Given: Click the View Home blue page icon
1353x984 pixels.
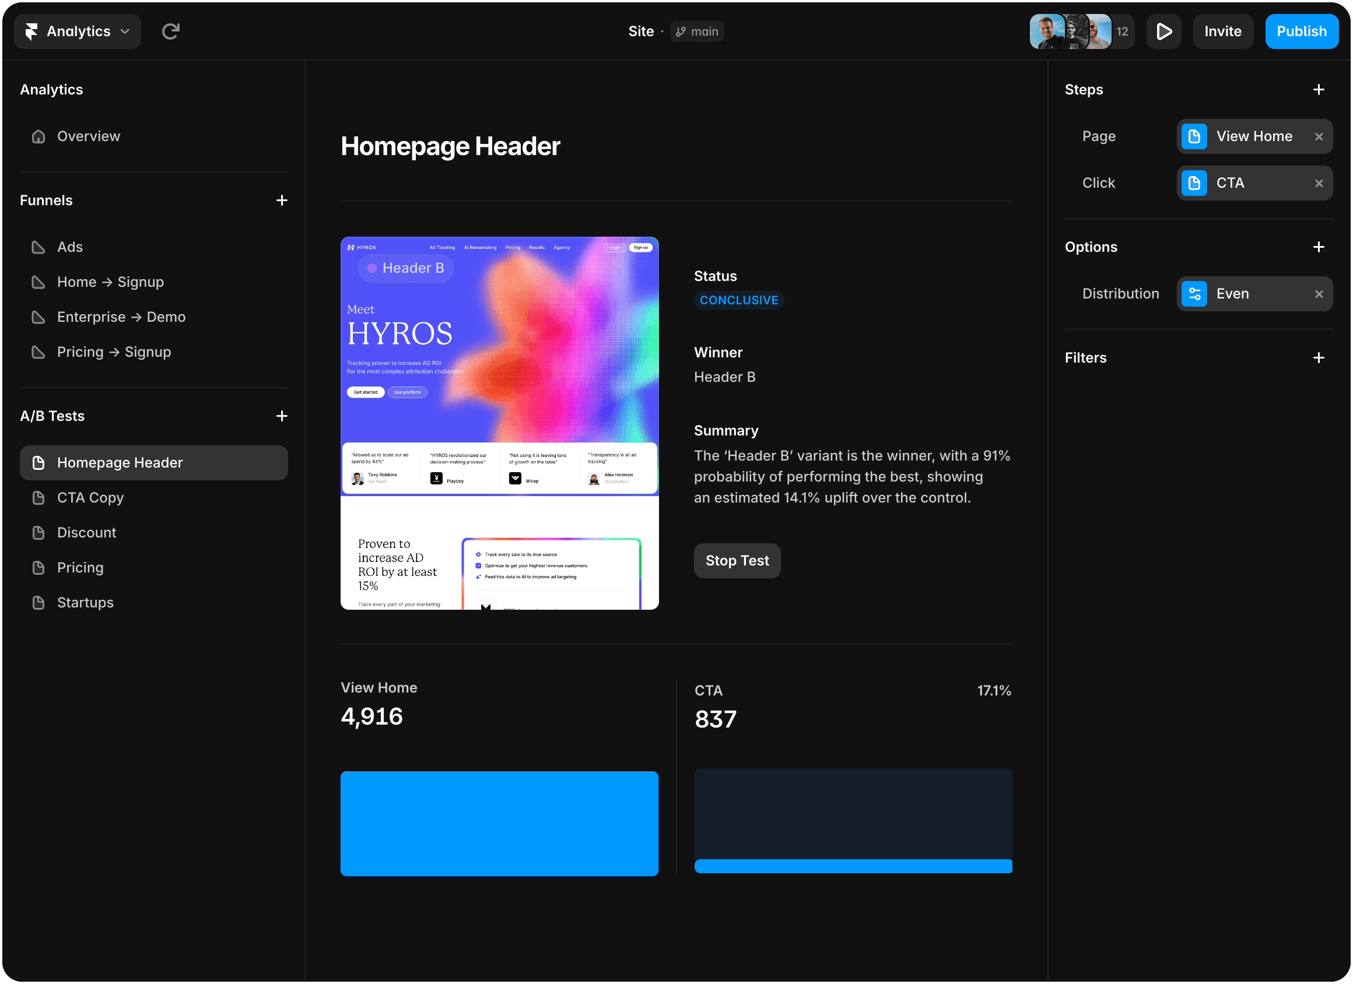Looking at the screenshot, I should click(x=1194, y=136).
